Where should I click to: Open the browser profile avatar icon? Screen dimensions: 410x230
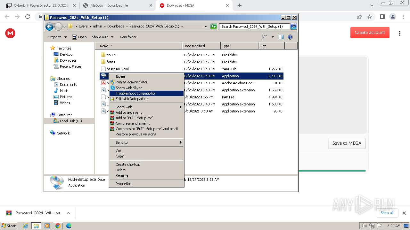pyautogui.click(x=392, y=17)
